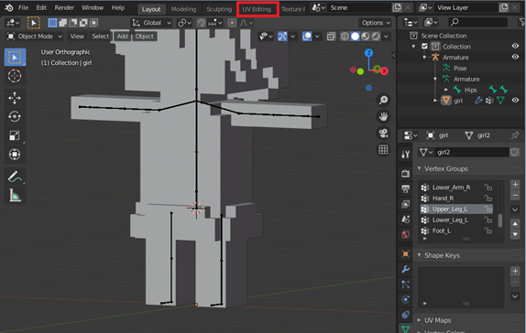The width and height of the screenshot is (526, 333).
Task: Open the viewport Add menu
Action: coord(123,37)
